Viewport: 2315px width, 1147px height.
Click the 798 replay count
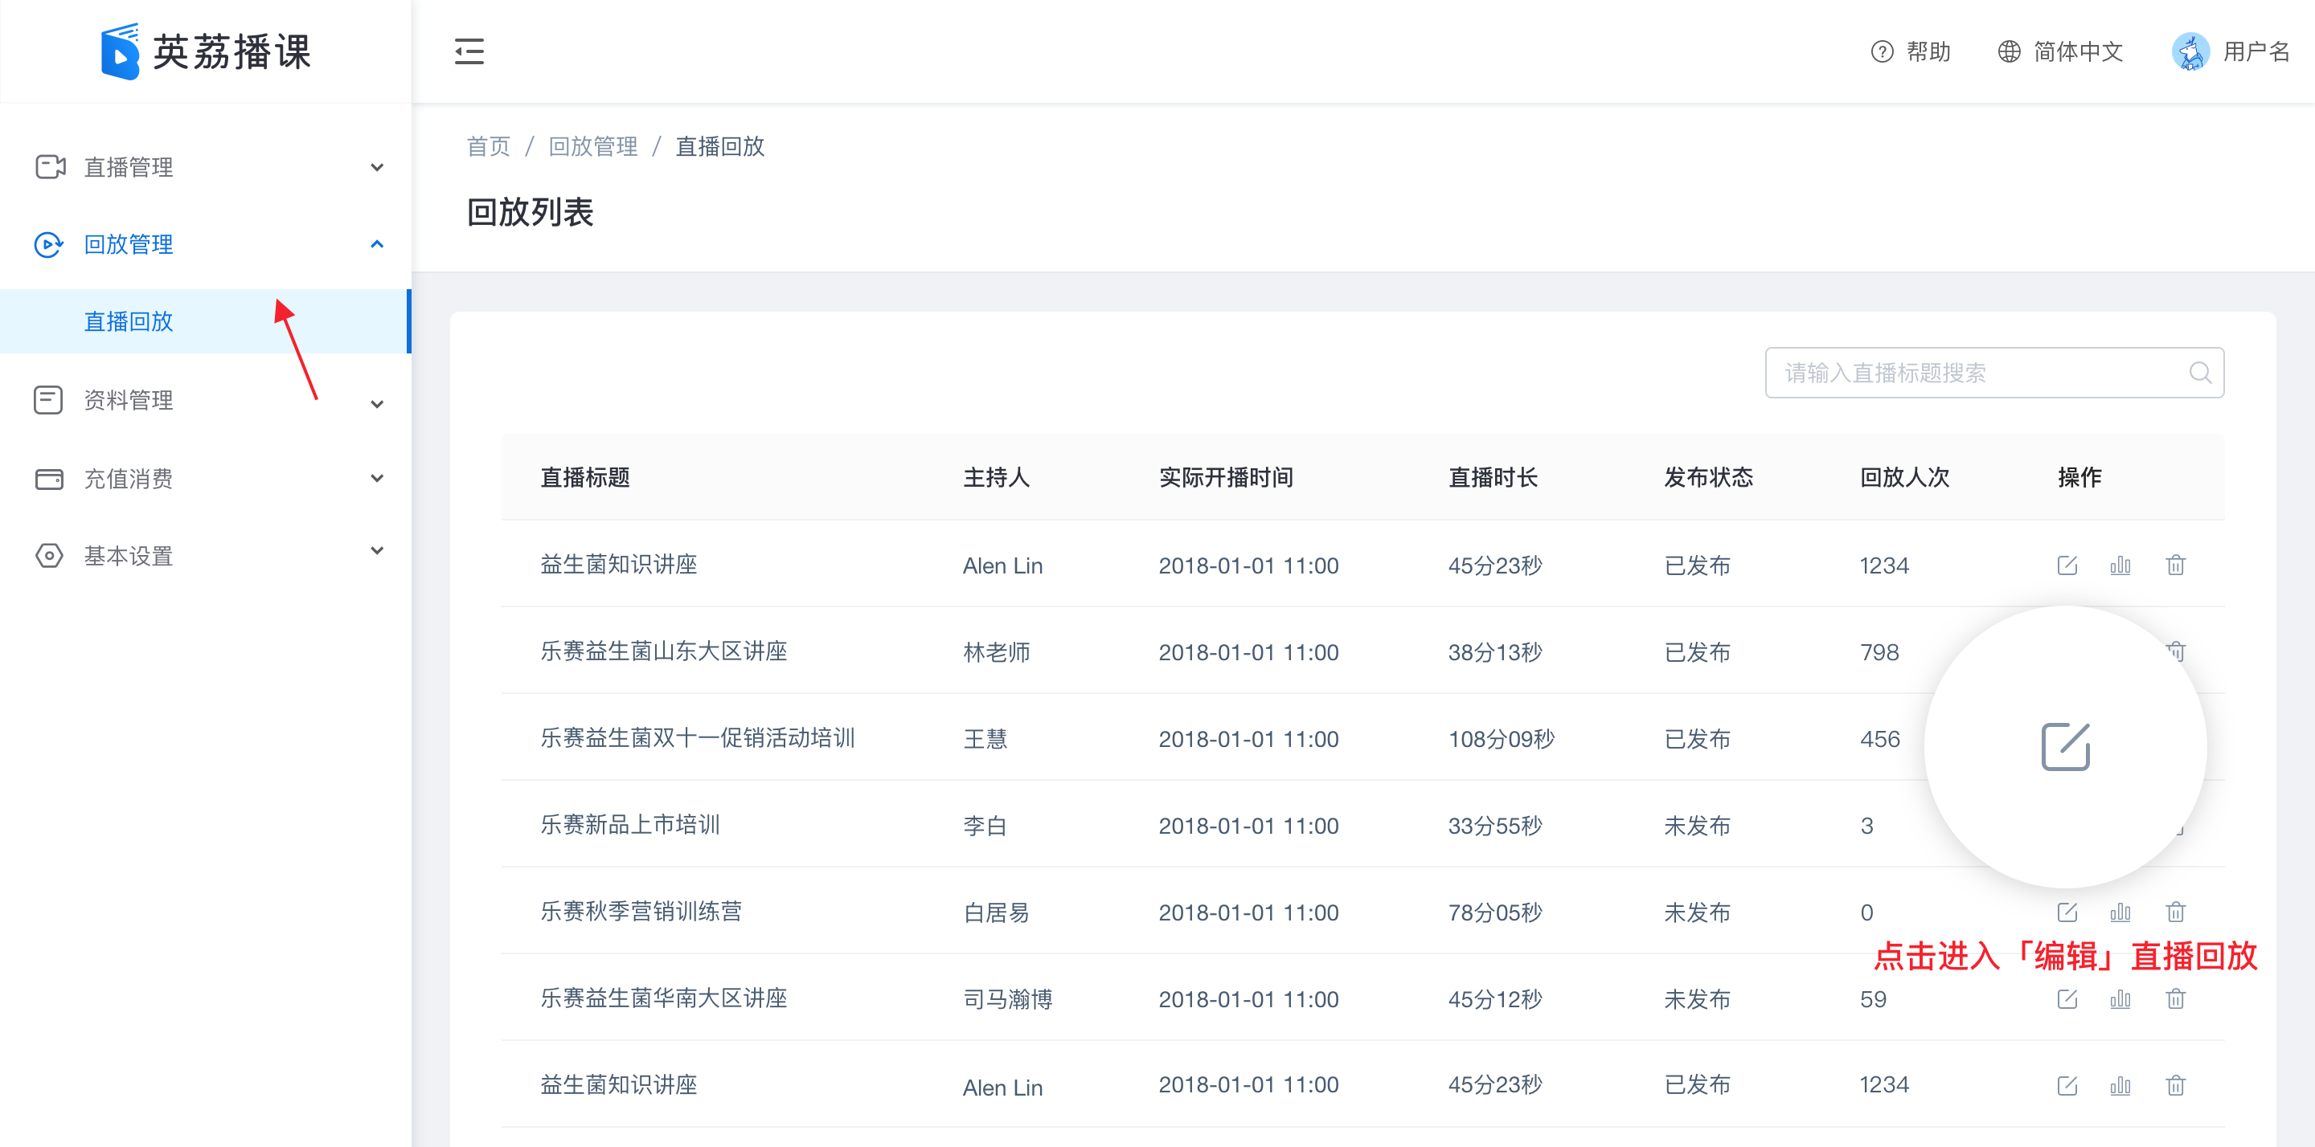point(1879,652)
